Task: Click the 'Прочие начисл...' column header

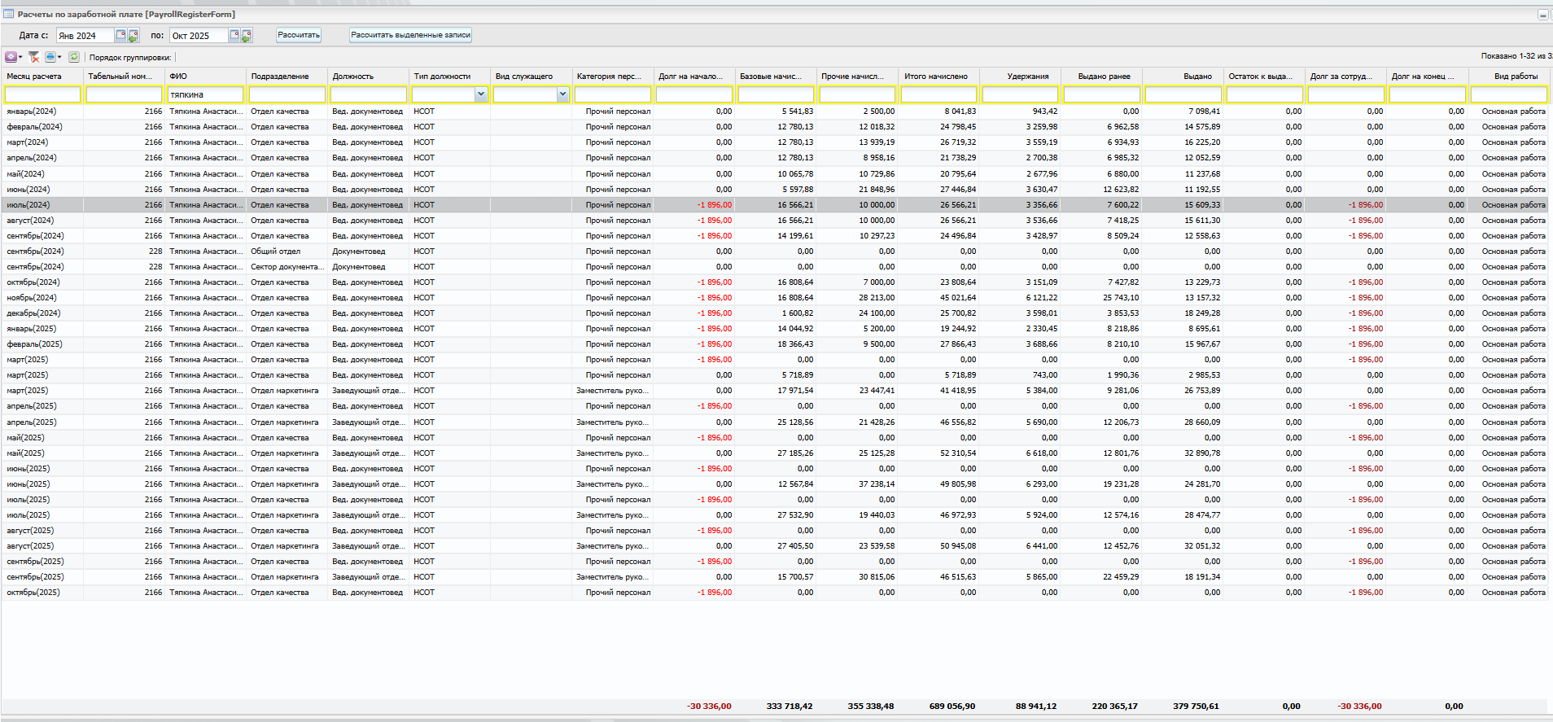Action: [x=857, y=77]
